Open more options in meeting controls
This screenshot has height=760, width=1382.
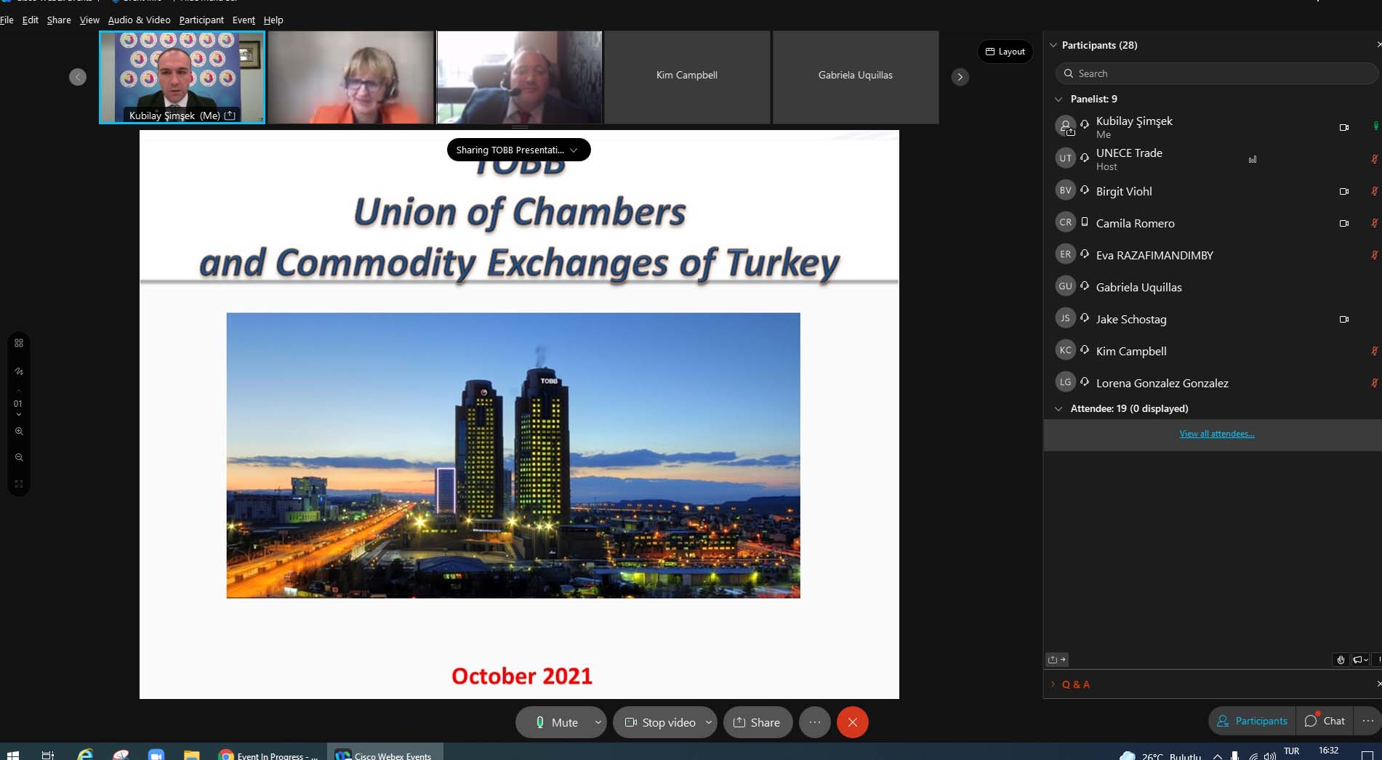tap(815, 722)
